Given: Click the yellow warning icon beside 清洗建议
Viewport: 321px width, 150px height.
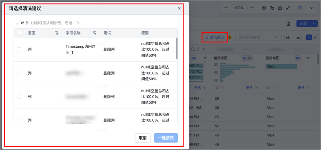Looking at the screenshot, I should point(230,37).
